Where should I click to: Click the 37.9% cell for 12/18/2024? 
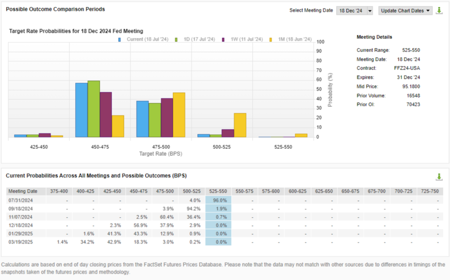[165, 225]
